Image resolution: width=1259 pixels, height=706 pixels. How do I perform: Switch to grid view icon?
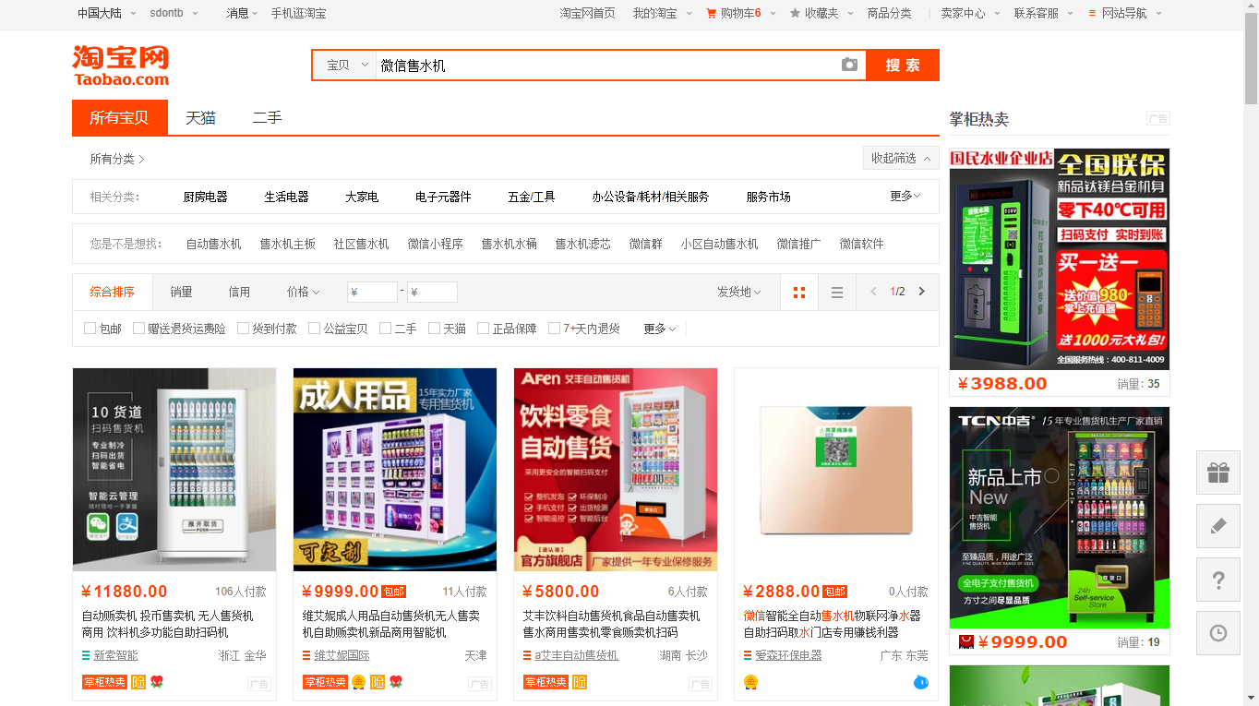(x=799, y=293)
